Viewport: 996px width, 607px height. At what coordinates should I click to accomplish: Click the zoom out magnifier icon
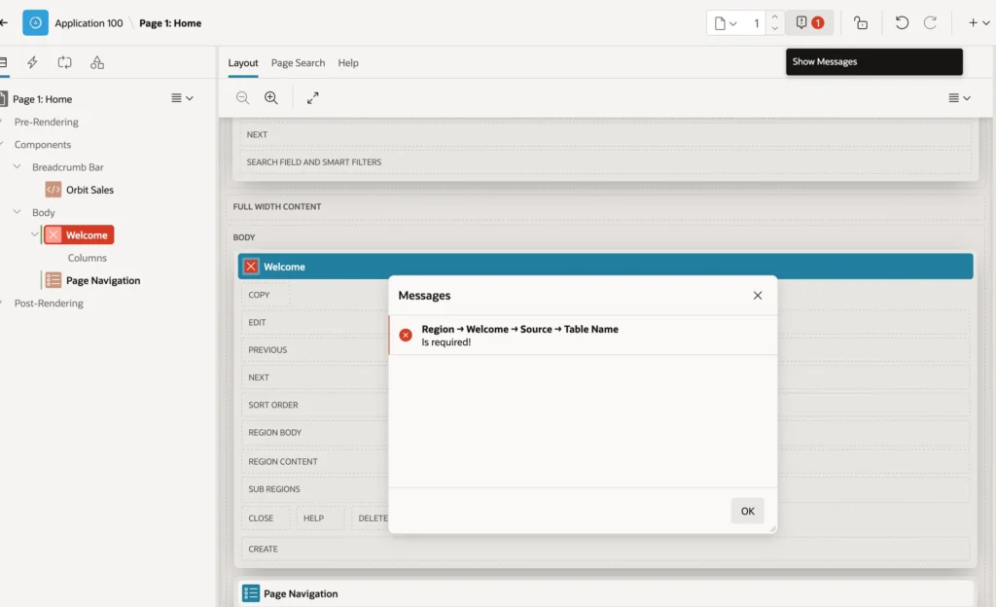pyautogui.click(x=242, y=98)
